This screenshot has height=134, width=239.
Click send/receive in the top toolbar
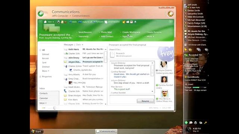112,22
